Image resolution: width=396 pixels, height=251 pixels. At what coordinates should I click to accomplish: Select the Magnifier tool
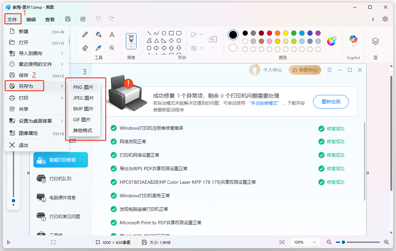coord(112,48)
